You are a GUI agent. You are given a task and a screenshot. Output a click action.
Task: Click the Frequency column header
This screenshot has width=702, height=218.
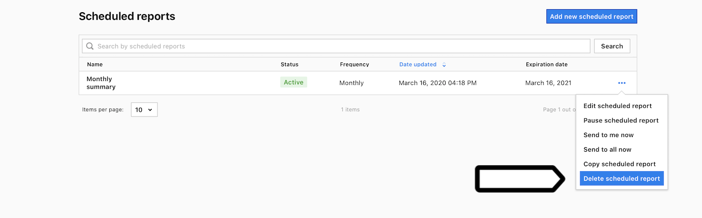(x=354, y=64)
